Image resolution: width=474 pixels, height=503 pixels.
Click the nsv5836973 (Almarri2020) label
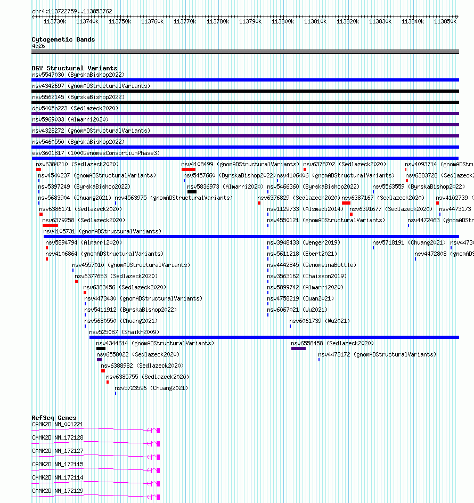pyautogui.click(x=225, y=186)
